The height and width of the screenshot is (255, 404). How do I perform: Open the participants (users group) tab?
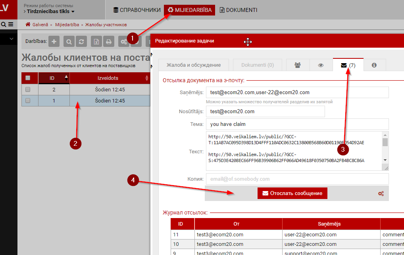297,65
